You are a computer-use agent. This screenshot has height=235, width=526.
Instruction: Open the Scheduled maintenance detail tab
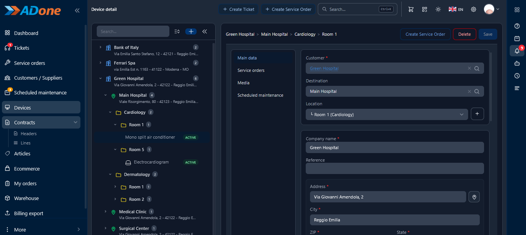(x=260, y=95)
